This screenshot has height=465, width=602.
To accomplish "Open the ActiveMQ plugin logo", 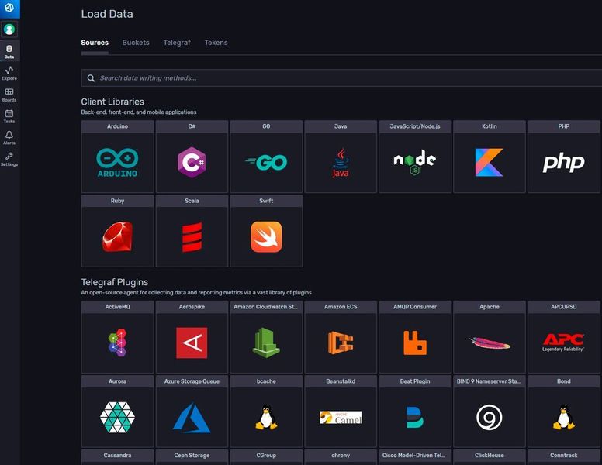I will 117,343.
